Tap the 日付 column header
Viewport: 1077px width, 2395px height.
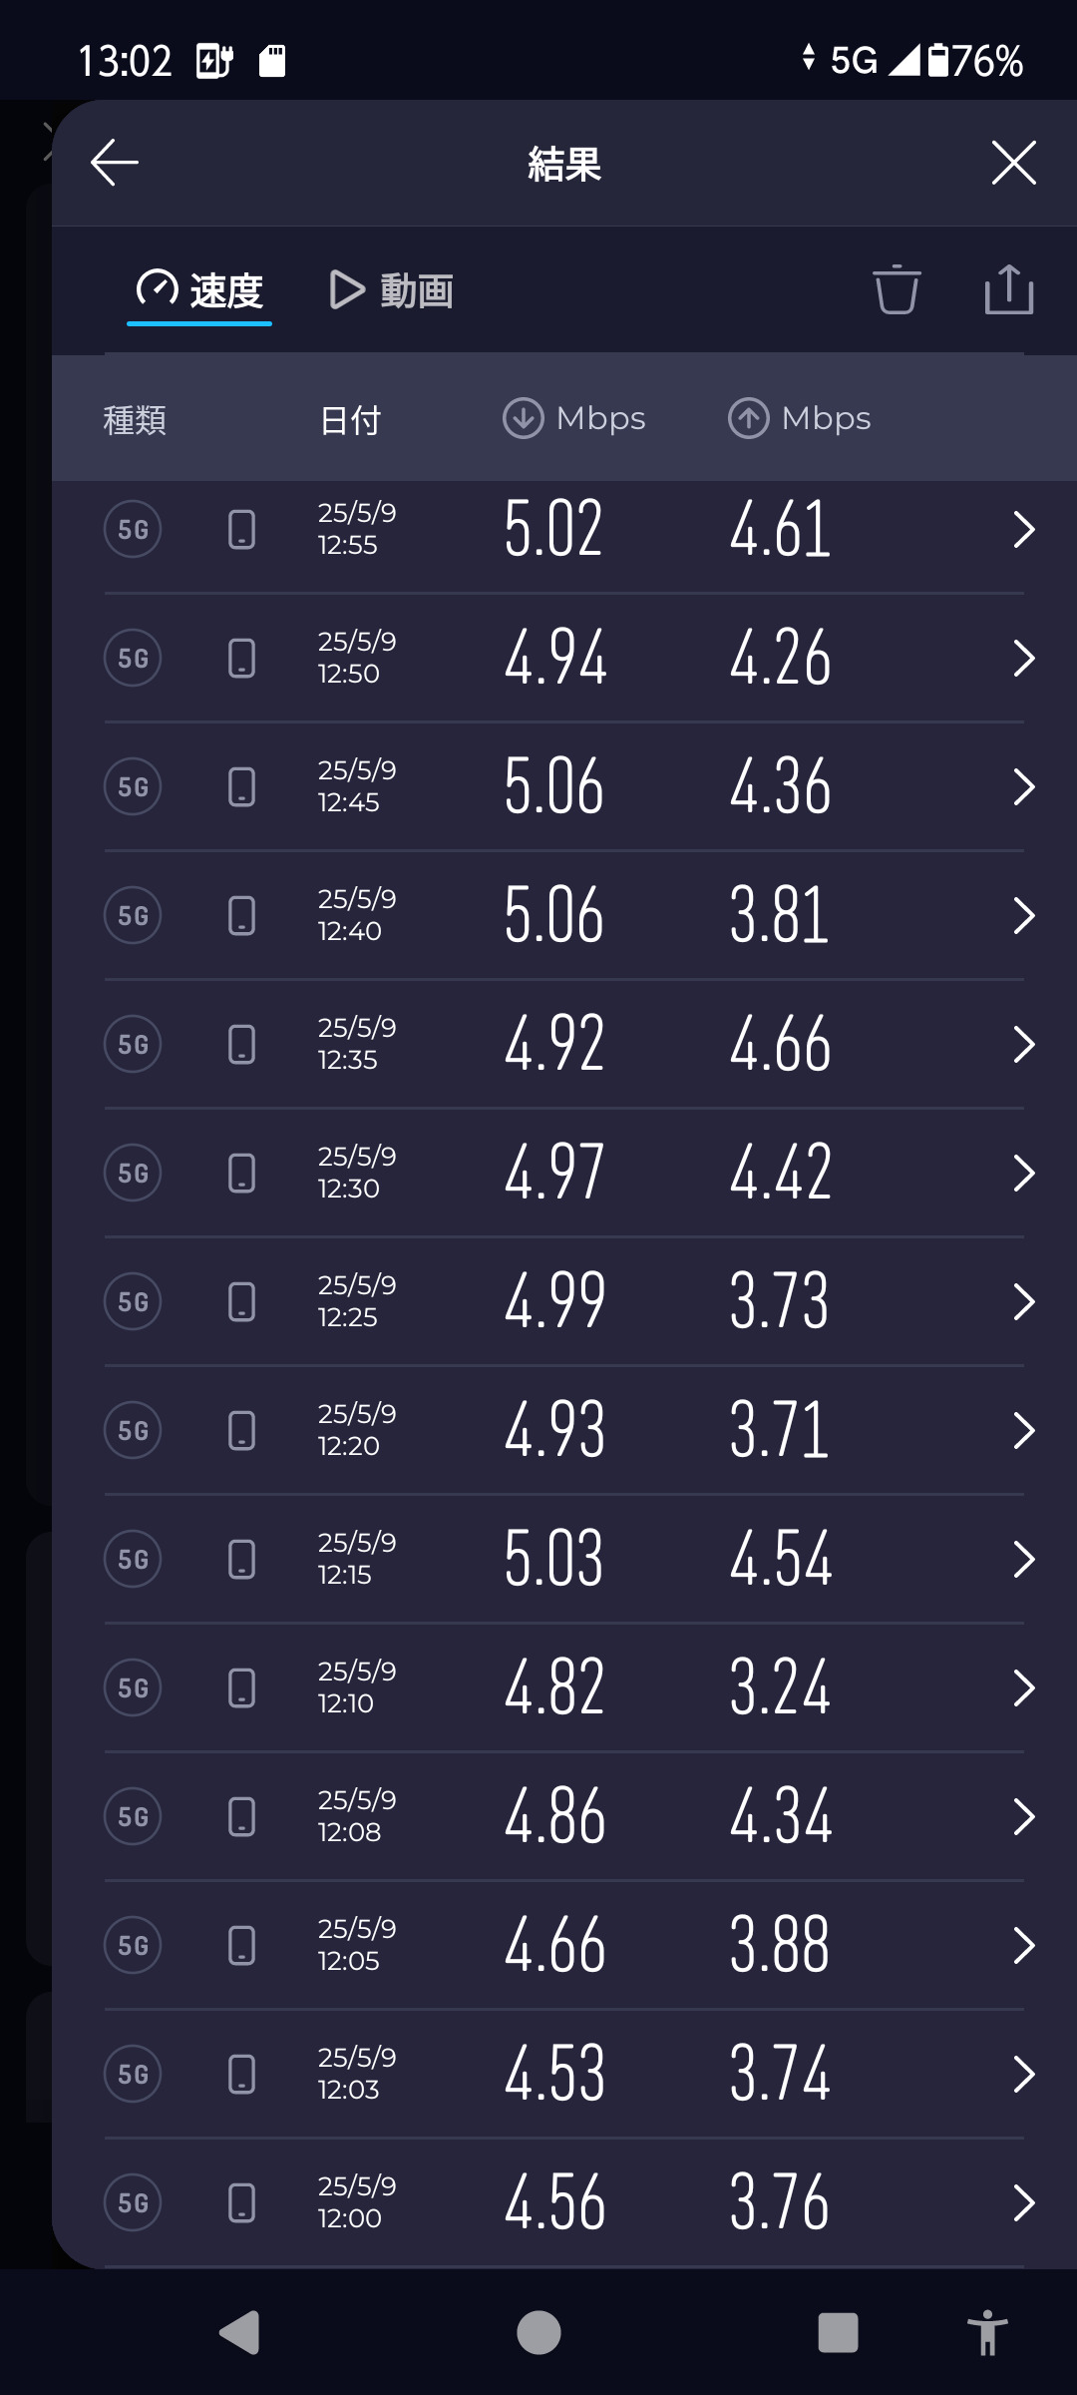click(350, 420)
